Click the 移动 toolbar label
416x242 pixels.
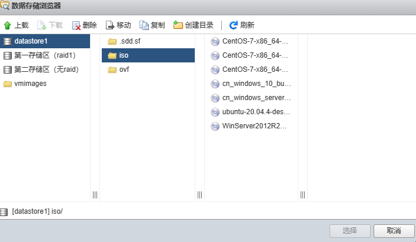point(124,25)
